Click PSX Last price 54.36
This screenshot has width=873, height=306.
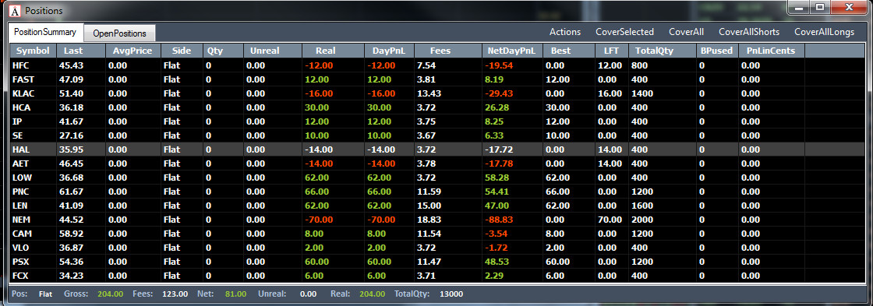tap(71, 261)
